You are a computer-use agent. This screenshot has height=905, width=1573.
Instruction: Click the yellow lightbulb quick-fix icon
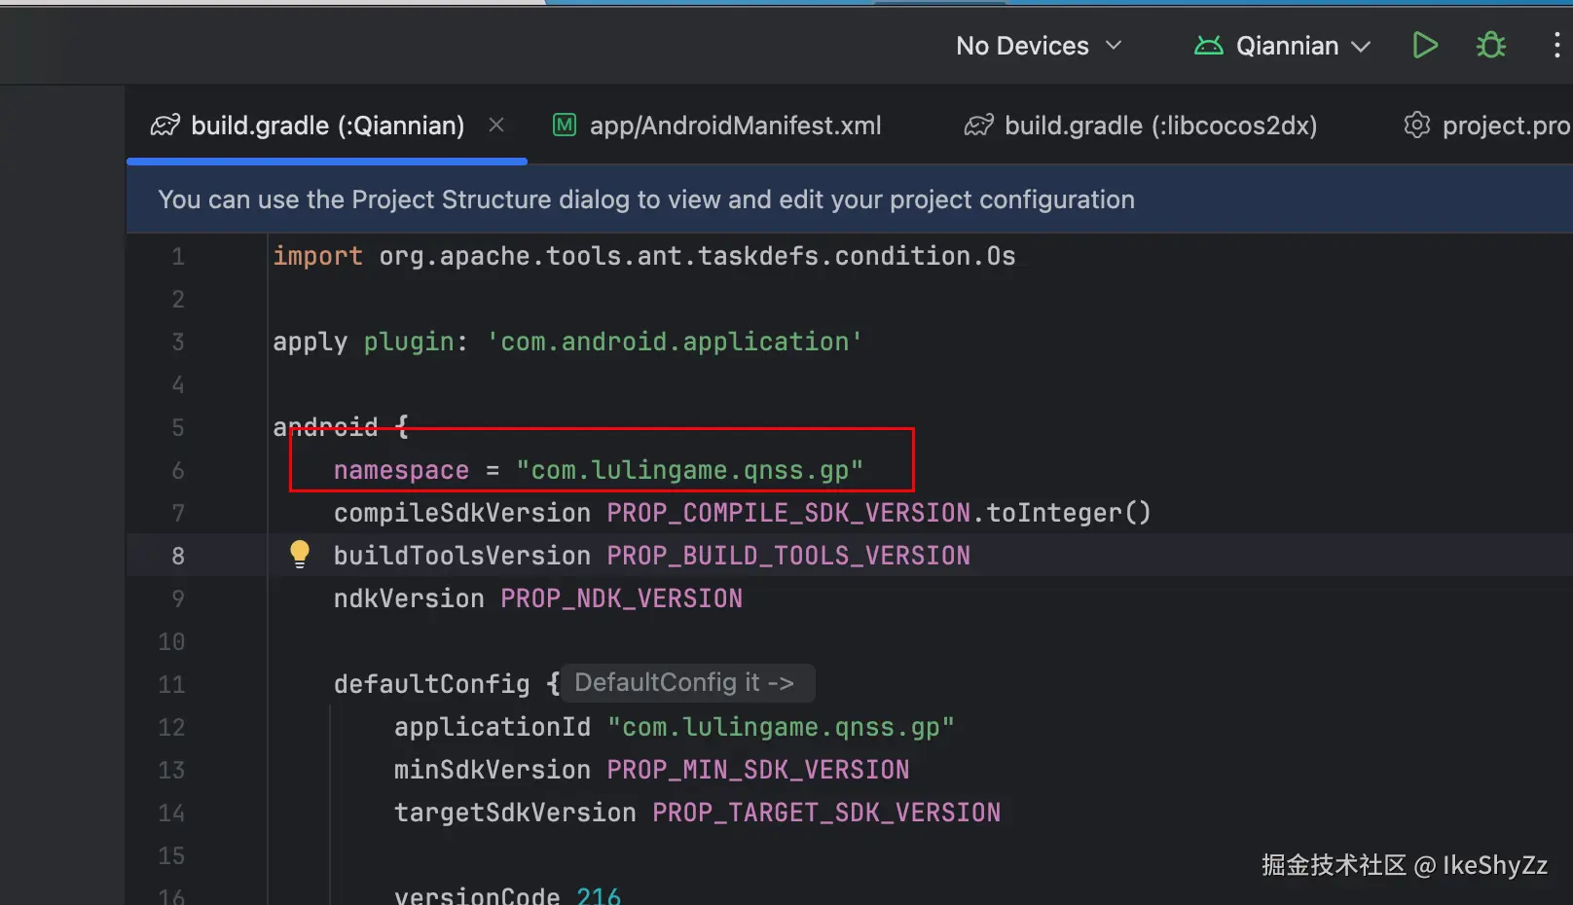click(x=300, y=554)
